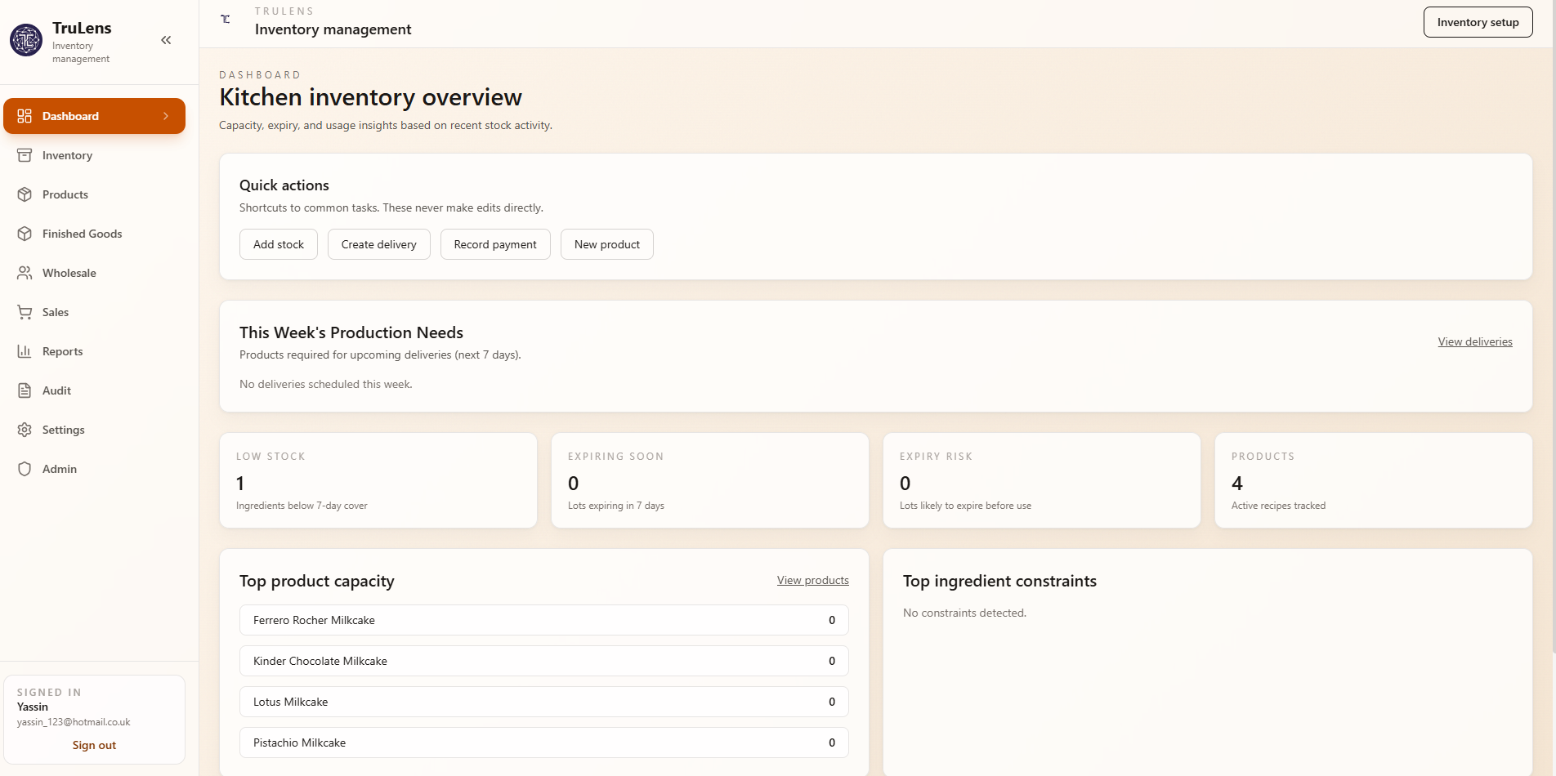Open the Inventory section icon in sidebar

25,155
